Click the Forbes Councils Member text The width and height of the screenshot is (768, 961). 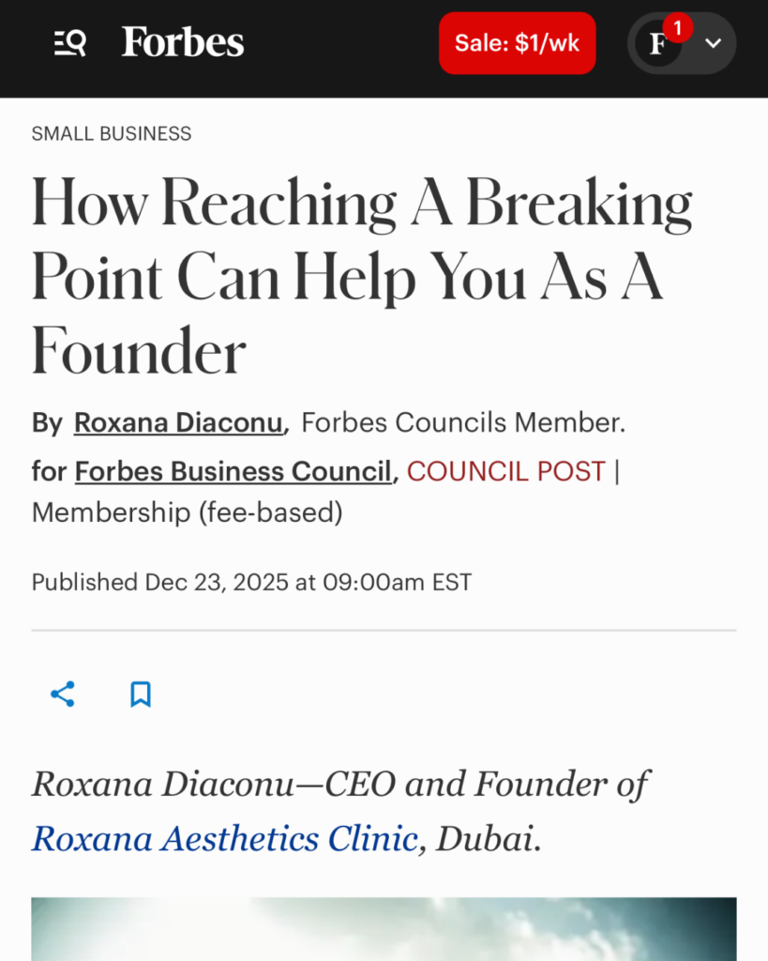[x=462, y=423]
